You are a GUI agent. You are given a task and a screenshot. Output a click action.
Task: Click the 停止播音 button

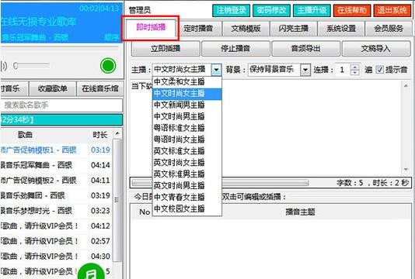[235, 49]
